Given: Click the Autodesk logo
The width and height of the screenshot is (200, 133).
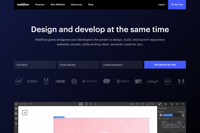Looking at the screenshot, I should (x=90, y=81).
